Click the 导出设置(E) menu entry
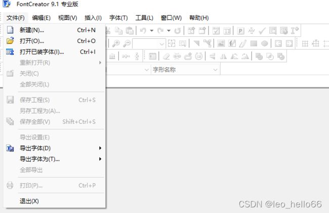329x213 pixels. click(55, 137)
